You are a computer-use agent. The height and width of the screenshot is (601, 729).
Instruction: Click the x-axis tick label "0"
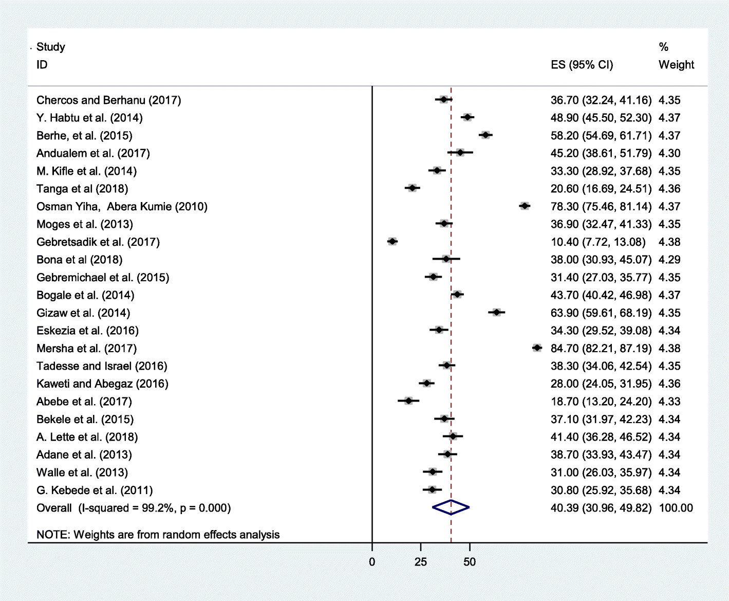click(x=372, y=562)
